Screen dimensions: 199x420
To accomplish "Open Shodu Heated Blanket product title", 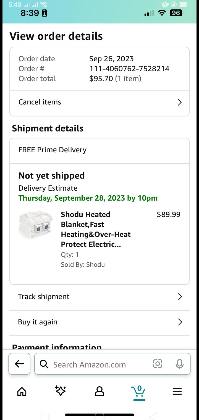I will click(x=96, y=229).
